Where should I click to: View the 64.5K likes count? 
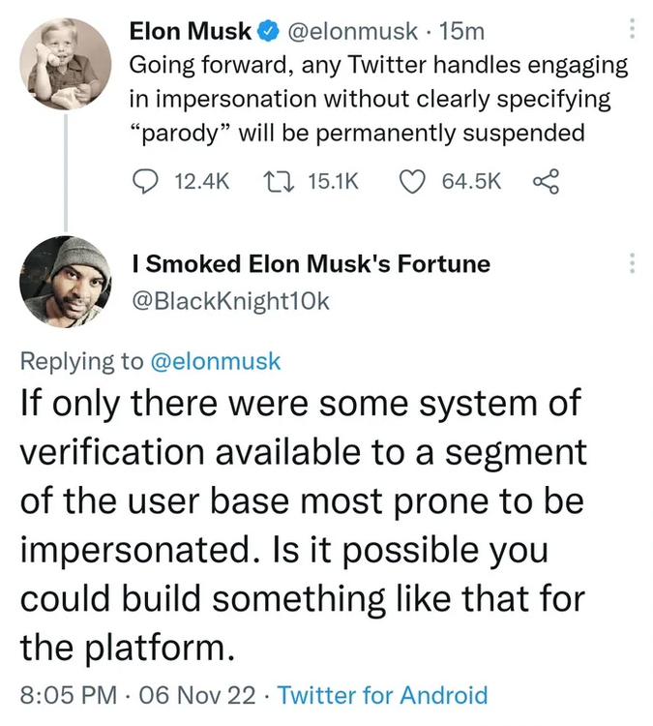click(471, 181)
